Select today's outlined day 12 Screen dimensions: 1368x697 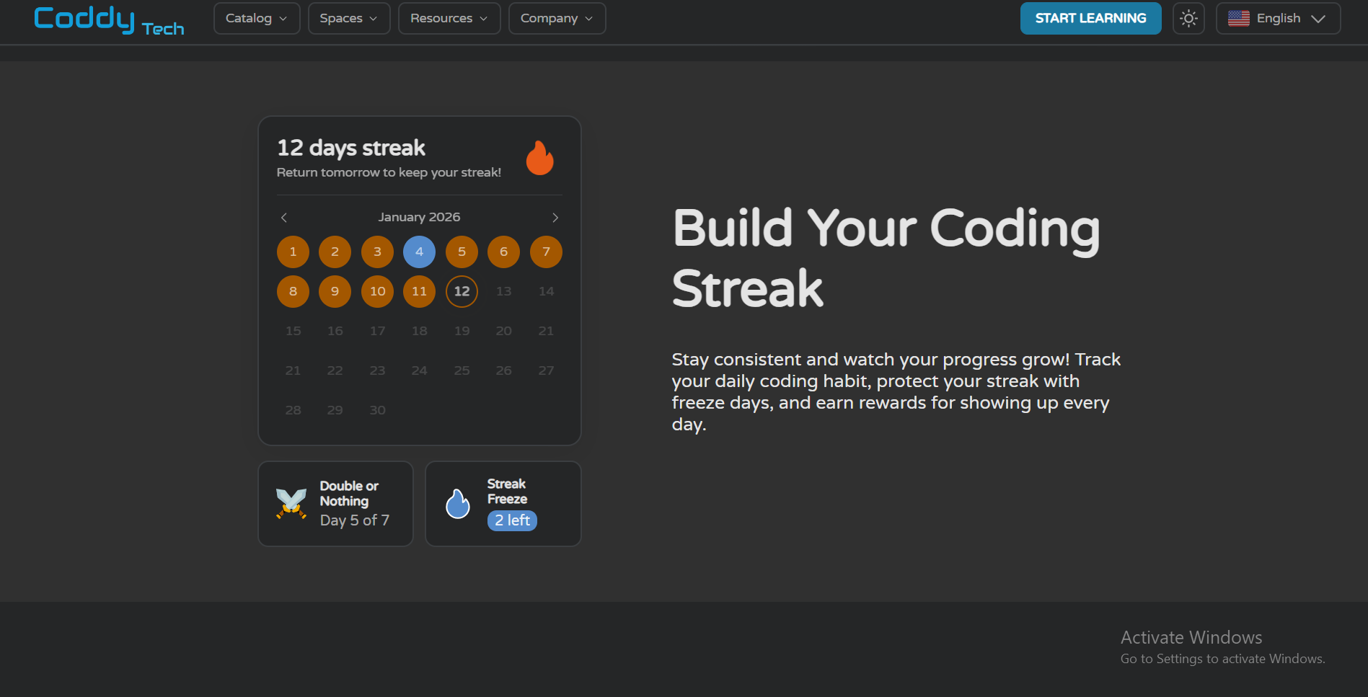click(x=462, y=291)
